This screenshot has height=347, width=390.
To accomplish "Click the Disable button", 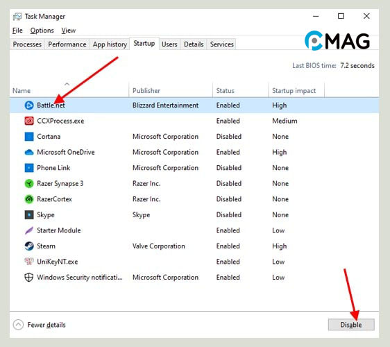I will tap(351, 325).
